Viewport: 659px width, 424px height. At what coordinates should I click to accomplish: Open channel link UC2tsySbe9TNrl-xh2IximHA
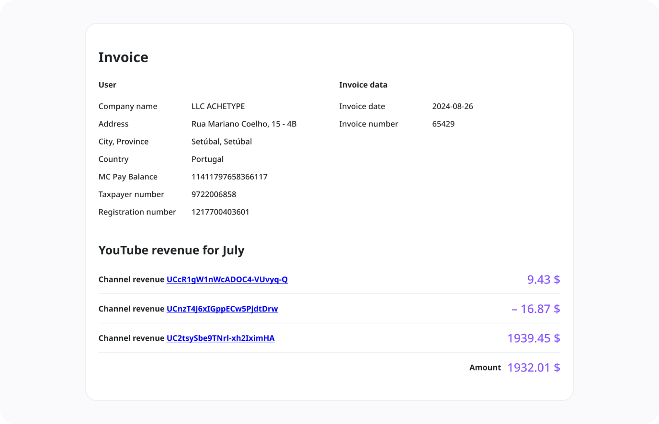pos(220,338)
